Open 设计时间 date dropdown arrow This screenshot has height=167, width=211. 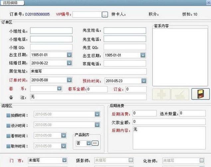pyautogui.click(x=97, y=125)
